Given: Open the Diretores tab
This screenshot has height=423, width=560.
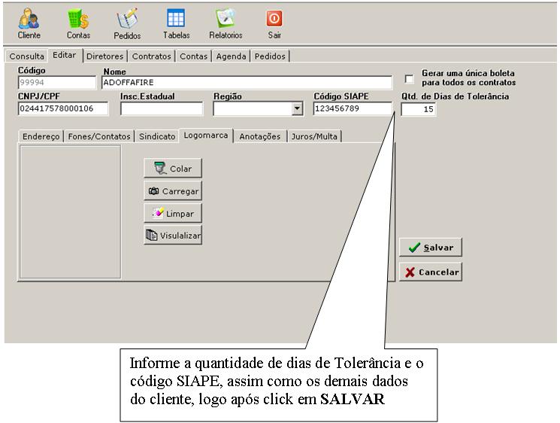Looking at the screenshot, I should coord(104,56).
